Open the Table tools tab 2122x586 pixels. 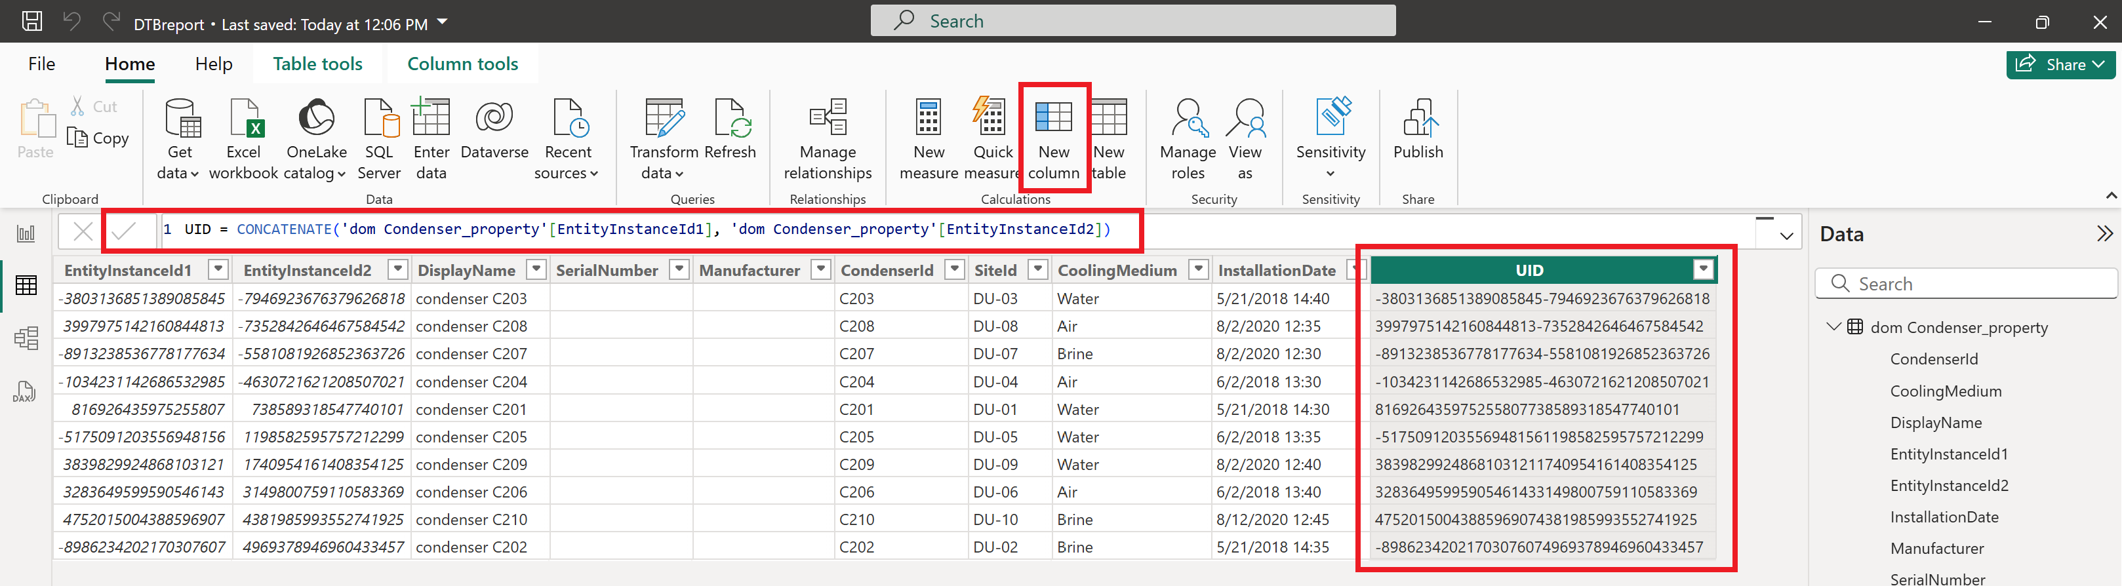click(317, 64)
